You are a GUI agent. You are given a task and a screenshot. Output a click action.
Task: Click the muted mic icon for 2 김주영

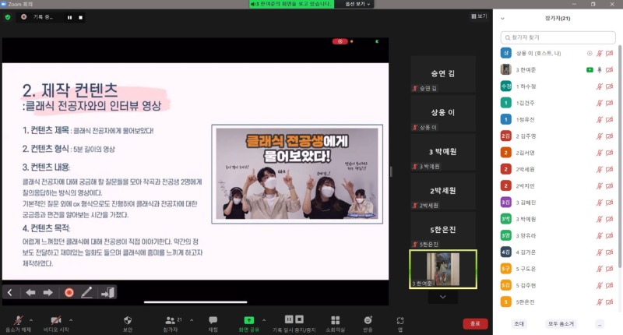point(600,136)
